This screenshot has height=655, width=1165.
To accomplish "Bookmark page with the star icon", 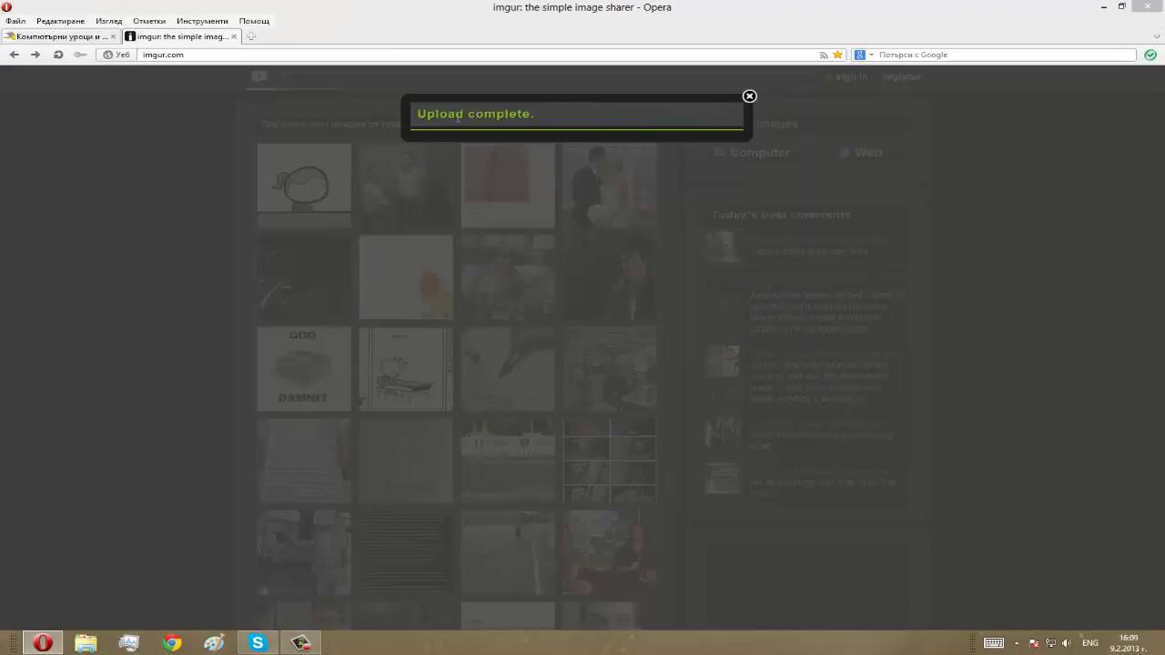I will pyautogui.click(x=837, y=55).
